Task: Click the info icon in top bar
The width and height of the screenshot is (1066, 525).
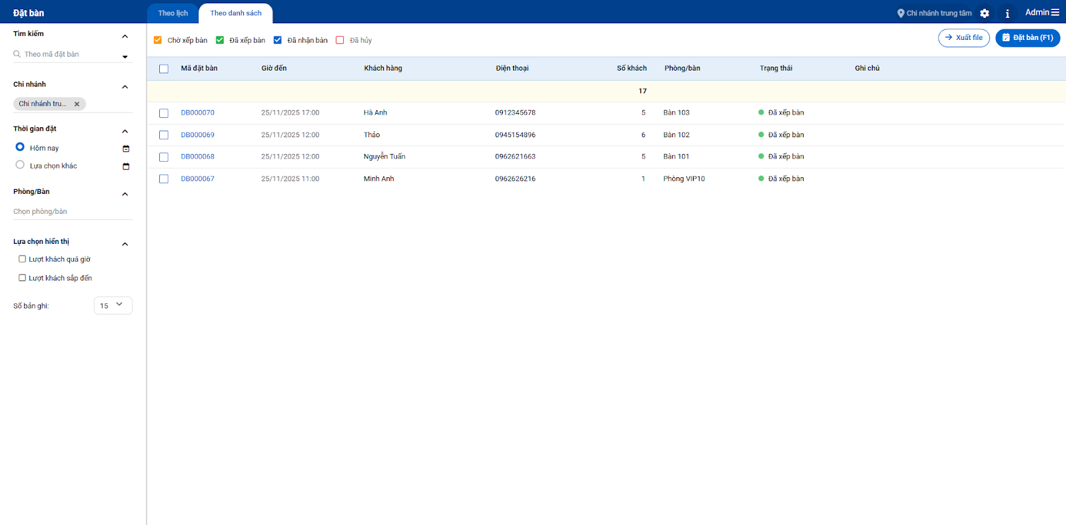Action: pyautogui.click(x=1007, y=13)
